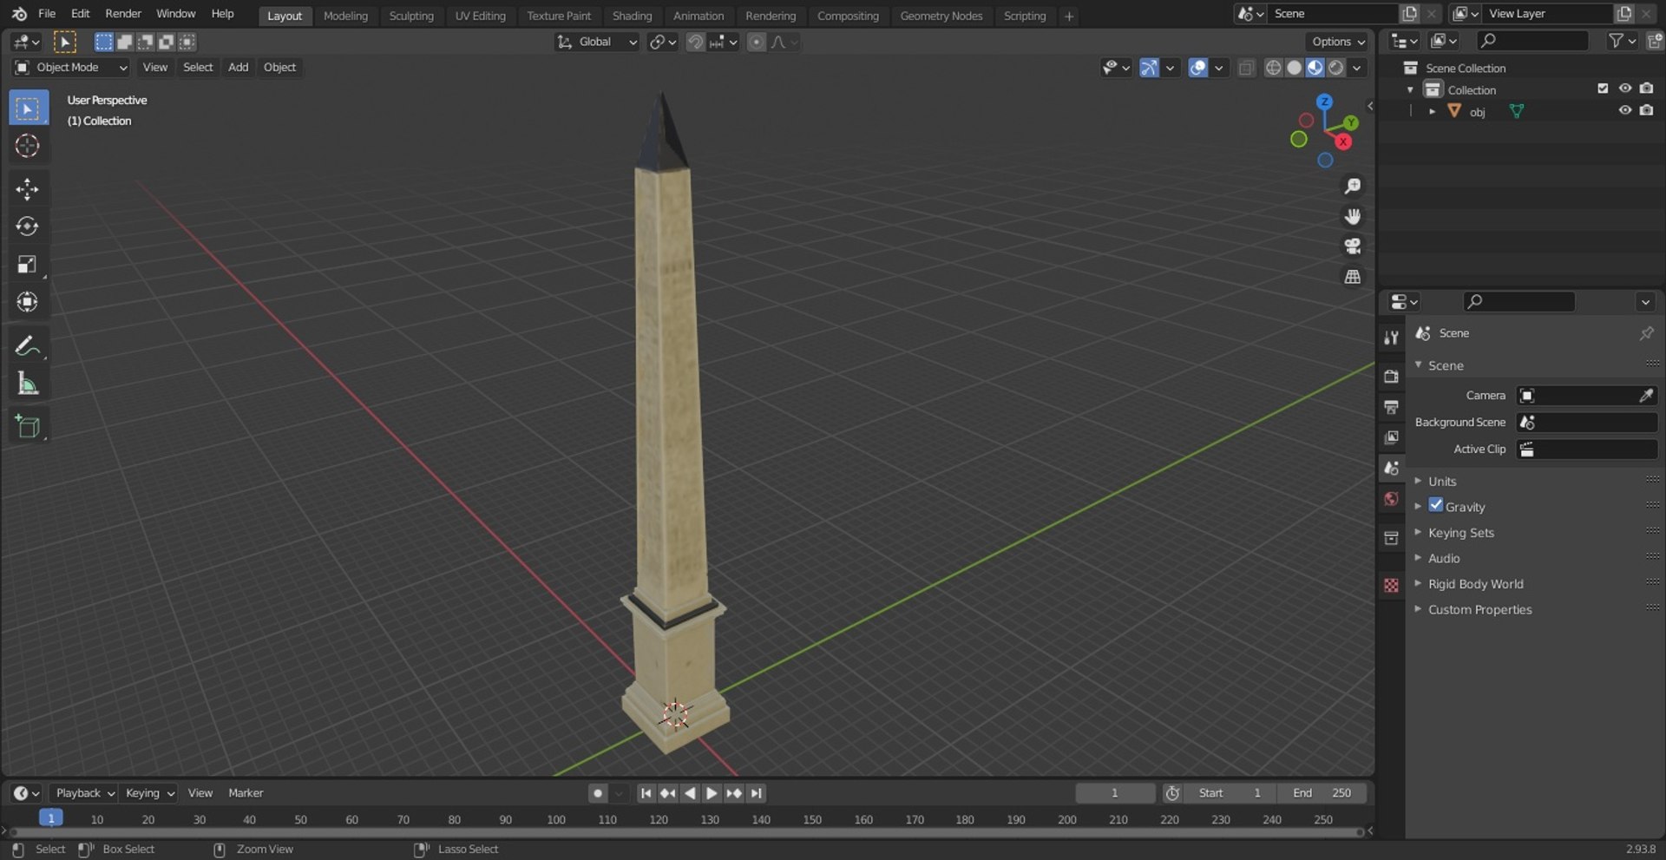Choose the Measure ruler tool
Image resolution: width=1666 pixels, height=860 pixels.
pyautogui.click(x=28, y=384)
